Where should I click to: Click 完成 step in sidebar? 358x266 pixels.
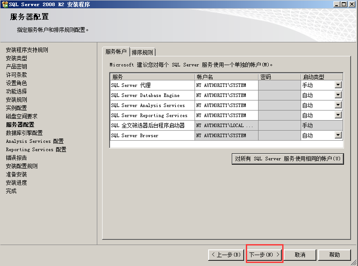(11, 191)
